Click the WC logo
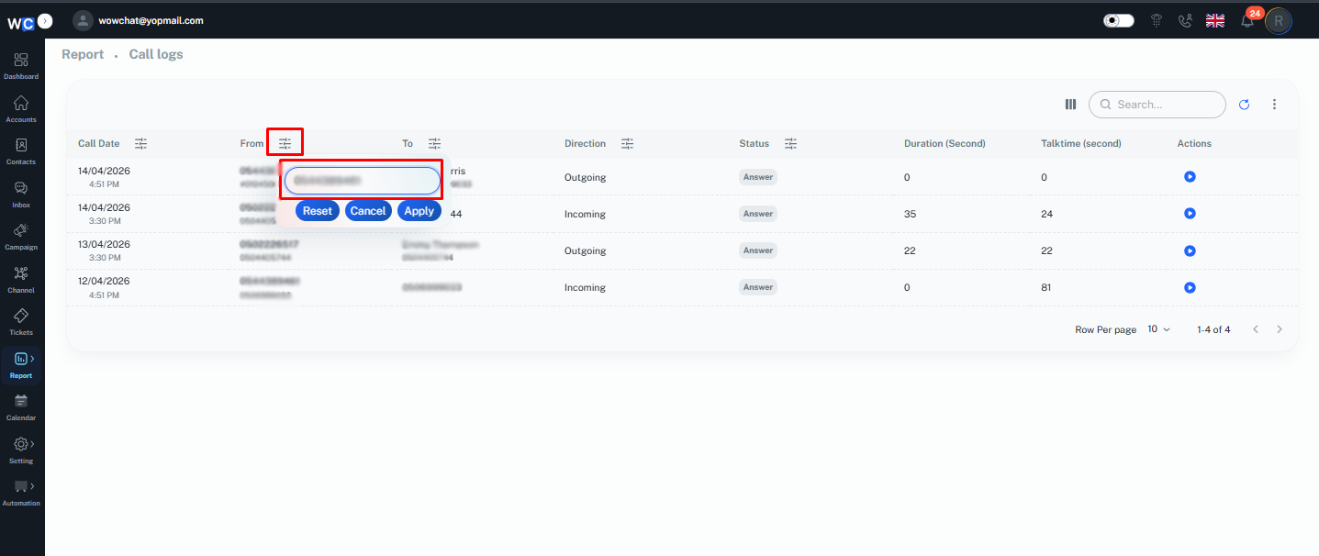The width and height of the screenshot is (1319, 556). tap(21, 22)
